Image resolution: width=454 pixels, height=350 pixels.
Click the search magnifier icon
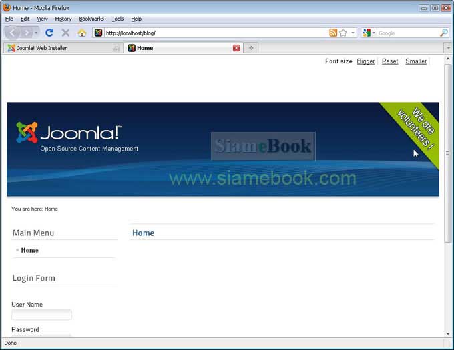(x=444, y=33)
